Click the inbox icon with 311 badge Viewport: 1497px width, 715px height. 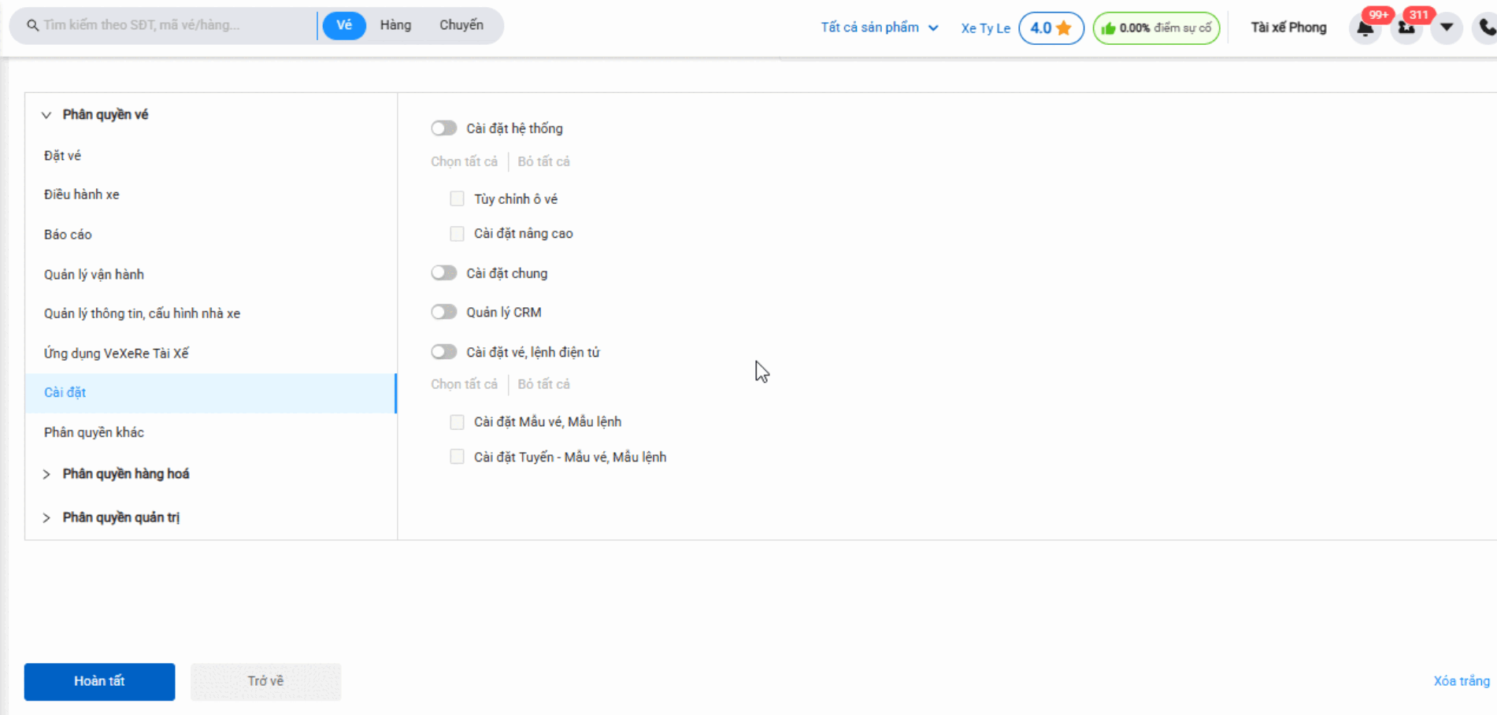tap(1406, 29)
